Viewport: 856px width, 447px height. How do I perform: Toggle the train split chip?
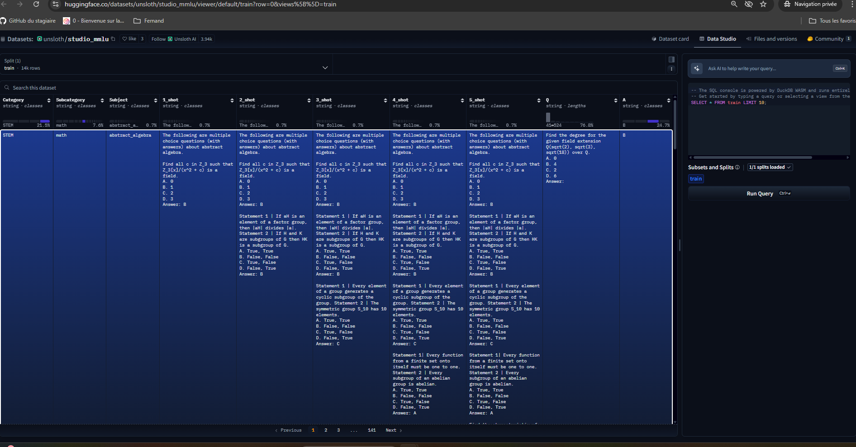tap(696, 179)
